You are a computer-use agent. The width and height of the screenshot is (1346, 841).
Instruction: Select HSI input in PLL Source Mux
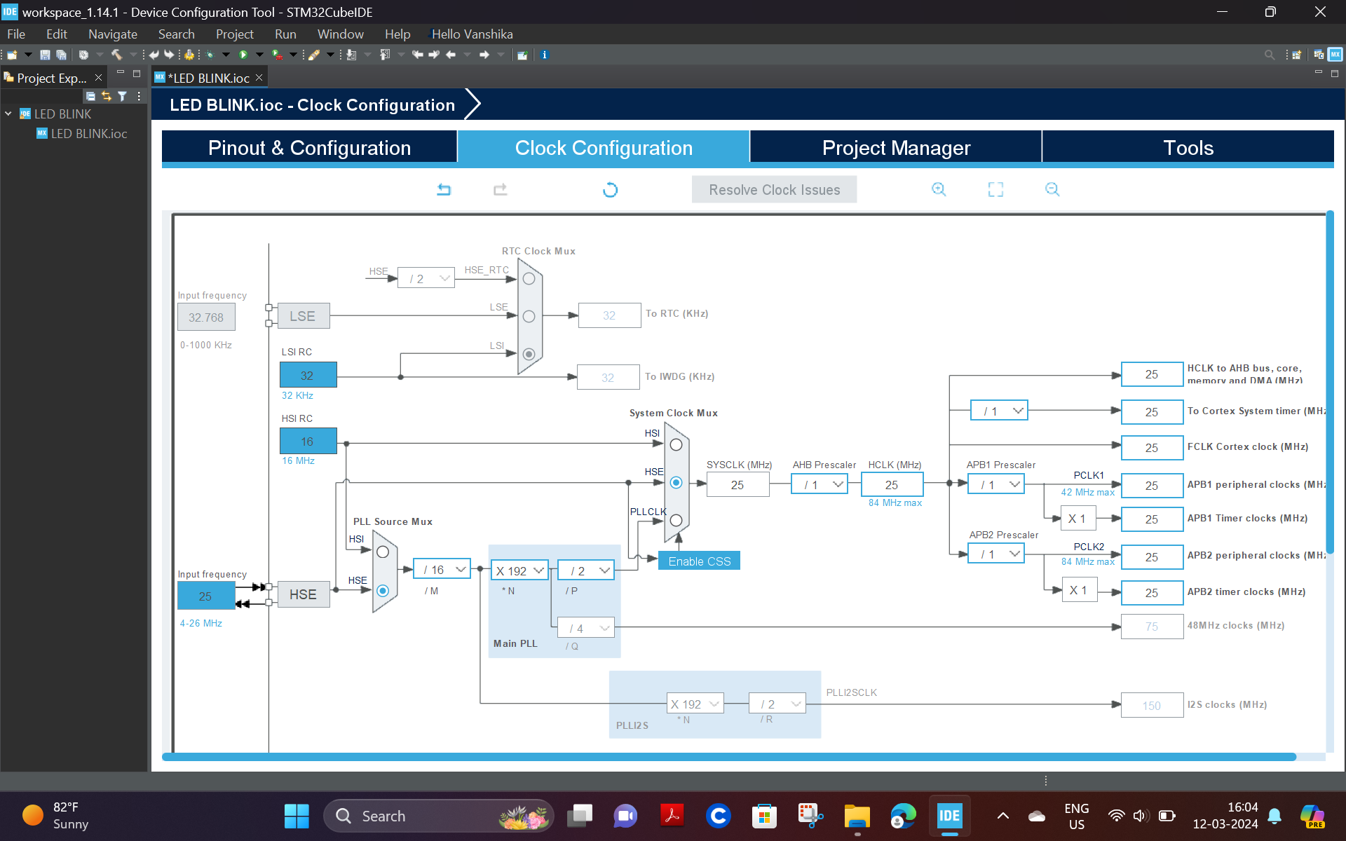[382, 552]
